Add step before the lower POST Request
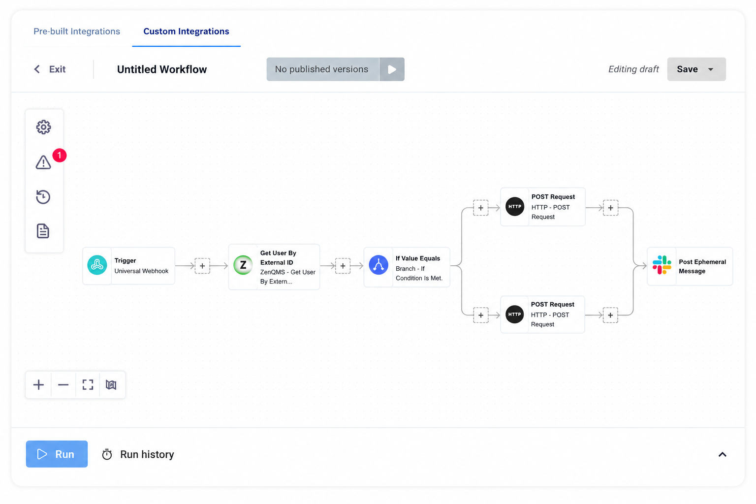The height and width of the screenshot is (504, 756). point(481,315)
